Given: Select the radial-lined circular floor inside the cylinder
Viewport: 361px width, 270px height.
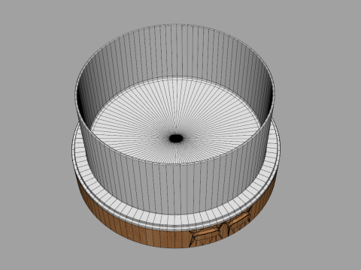Looking at the screenshot, I should [x=176, y=121].
